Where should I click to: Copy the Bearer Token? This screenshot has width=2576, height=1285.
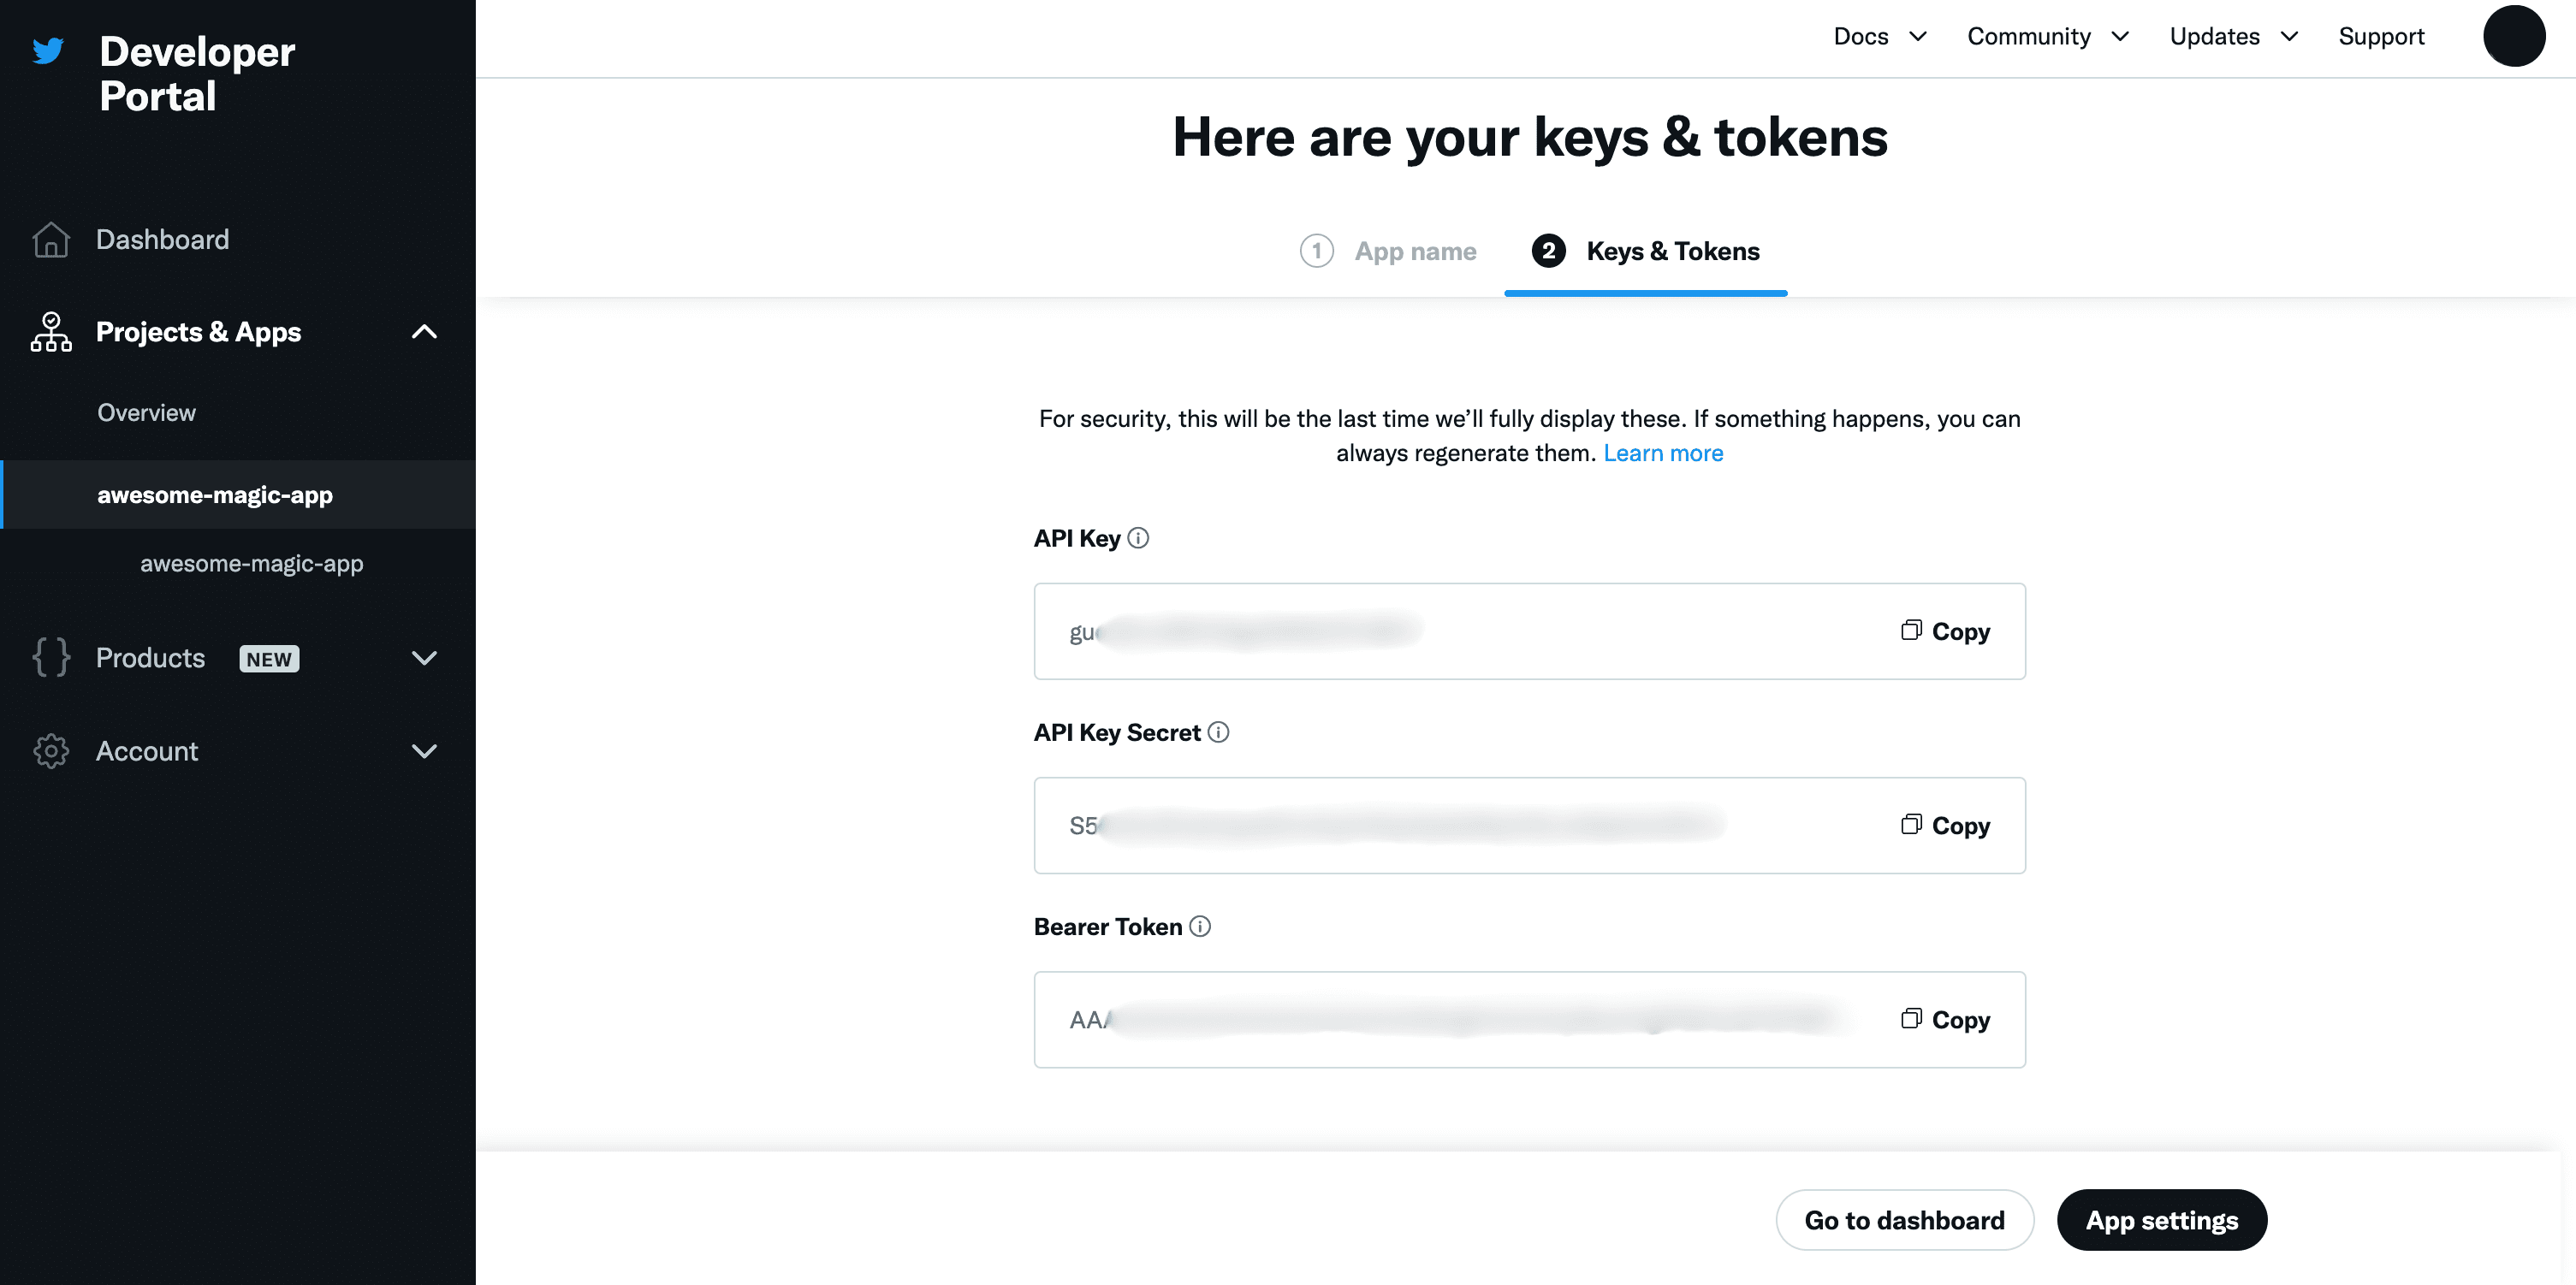[1945, 1019]
